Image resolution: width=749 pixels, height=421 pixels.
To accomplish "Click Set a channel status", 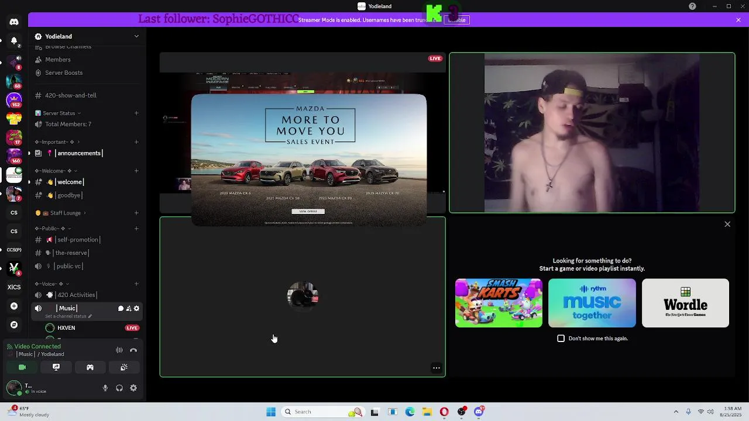I will (68, 316).
